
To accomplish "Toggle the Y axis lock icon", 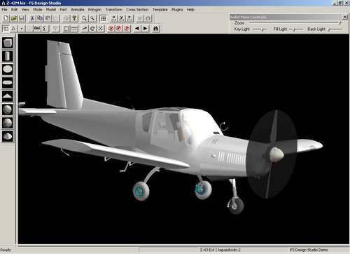I will tap(122, 18).
